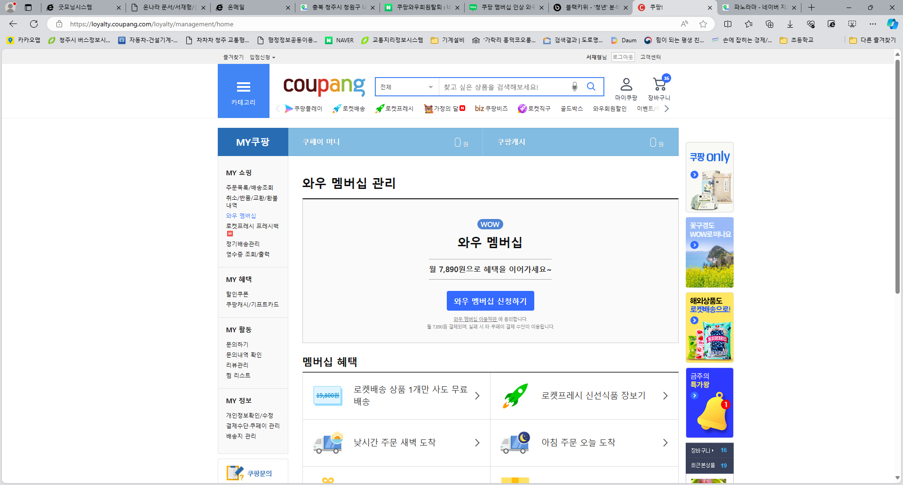Refresh the page in the browser
The height and width of the screenshot is (485, 903).
pos(34,24)
